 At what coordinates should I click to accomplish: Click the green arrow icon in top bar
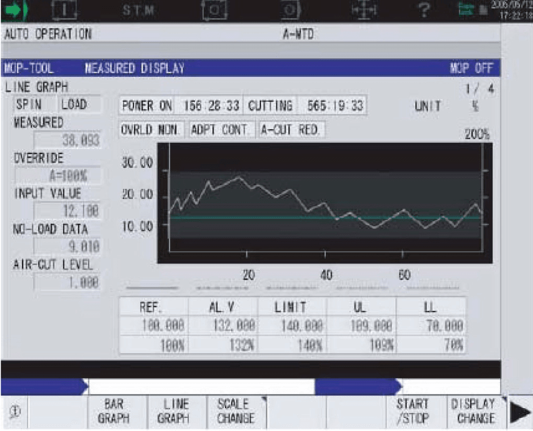[x=14, y=10]
